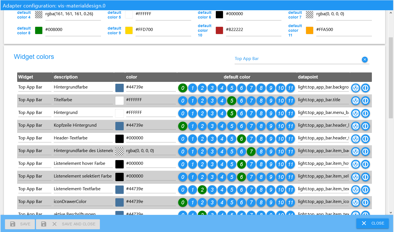
Task: Edit the default color 11 value #FFA500
Action: (344, 30)
